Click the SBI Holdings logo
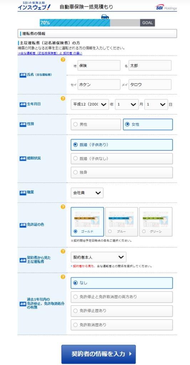This screenshot has height=365, width=190. point(166,8)
